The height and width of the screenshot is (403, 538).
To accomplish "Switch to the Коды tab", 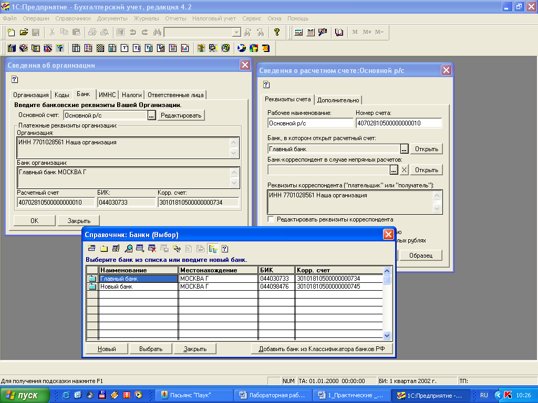I will coord(62,95).
